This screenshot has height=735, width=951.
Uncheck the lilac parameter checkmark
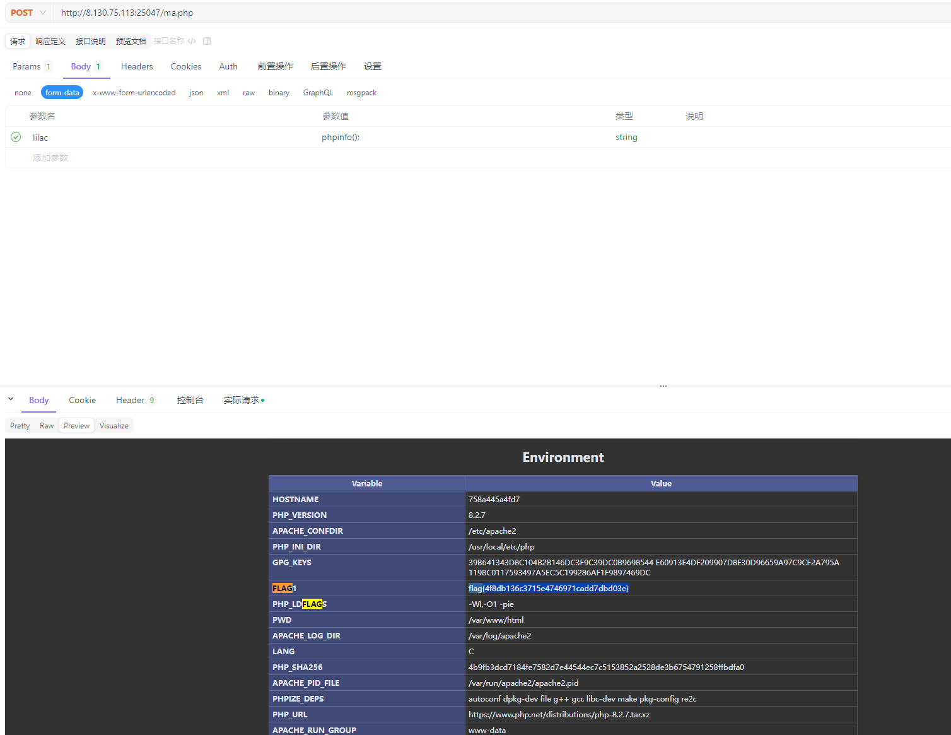coord(16,137)
